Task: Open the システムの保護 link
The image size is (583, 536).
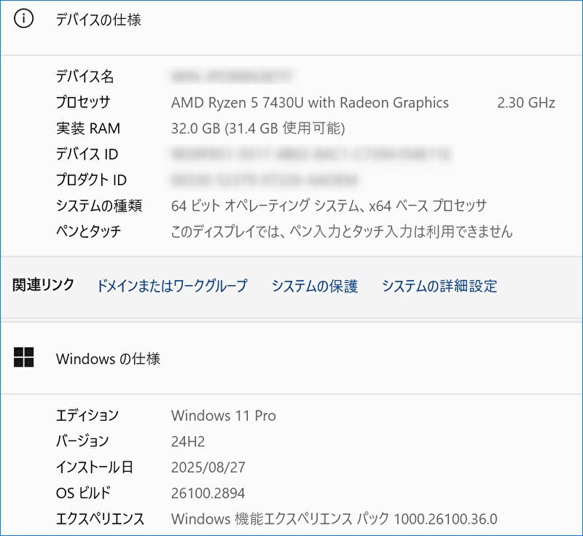Action: [315, 286]
